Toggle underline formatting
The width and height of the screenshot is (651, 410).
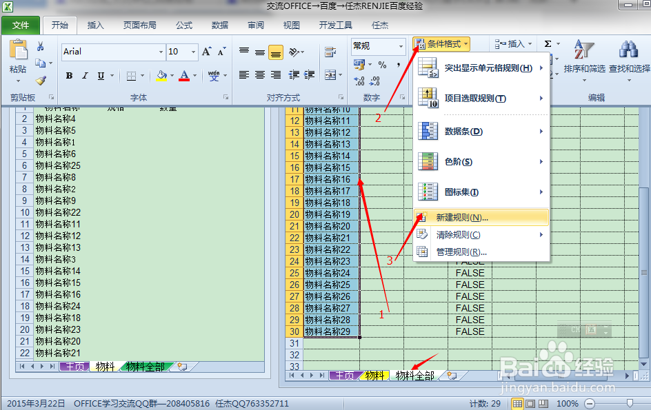(101, 76)
